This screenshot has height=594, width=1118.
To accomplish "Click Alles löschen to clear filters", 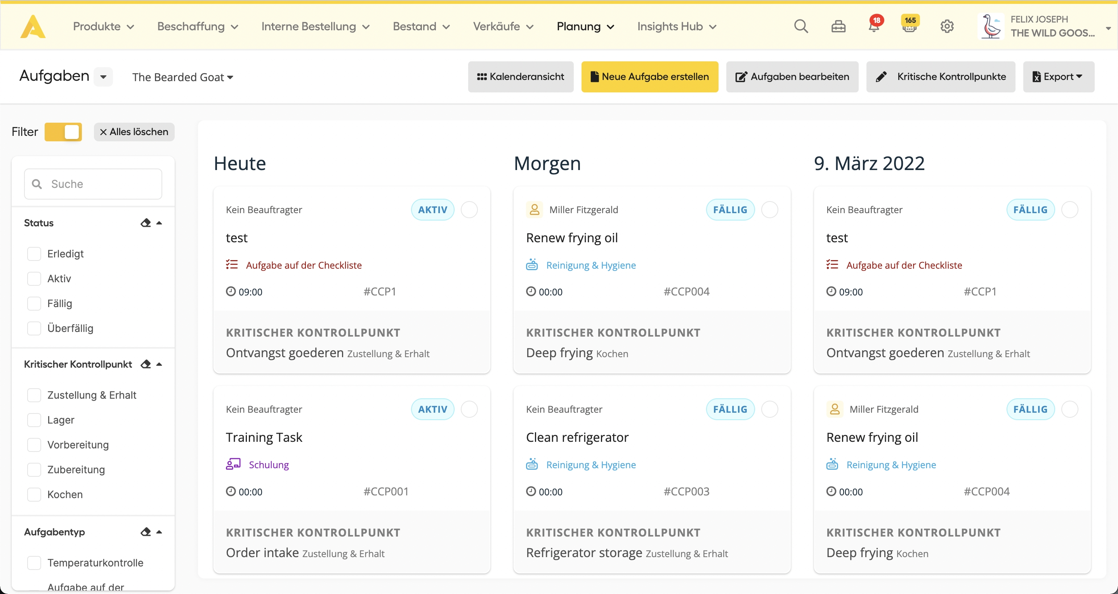I will [134, 132].
